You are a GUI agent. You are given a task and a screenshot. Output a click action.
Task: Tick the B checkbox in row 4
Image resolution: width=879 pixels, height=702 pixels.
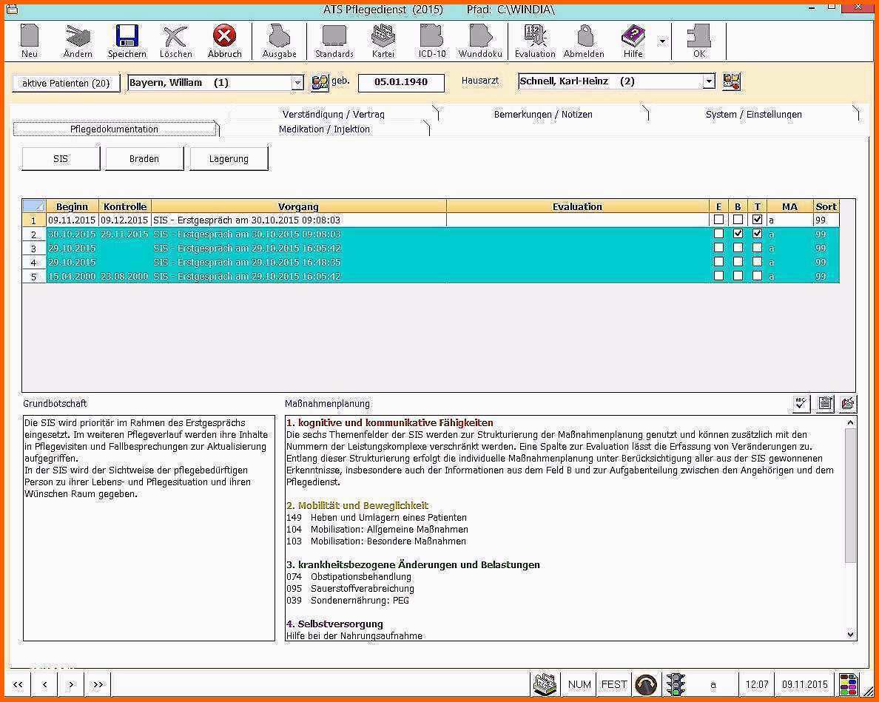[x=738, y=262]
